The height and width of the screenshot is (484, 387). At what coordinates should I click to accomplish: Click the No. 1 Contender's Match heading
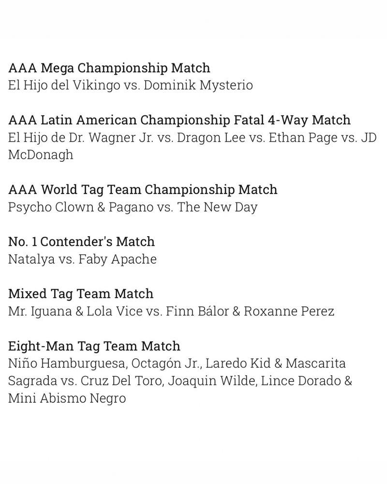click(x=81, y=242)
